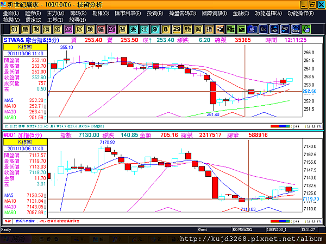Open the 期權(O) menu

pos(101,14)
